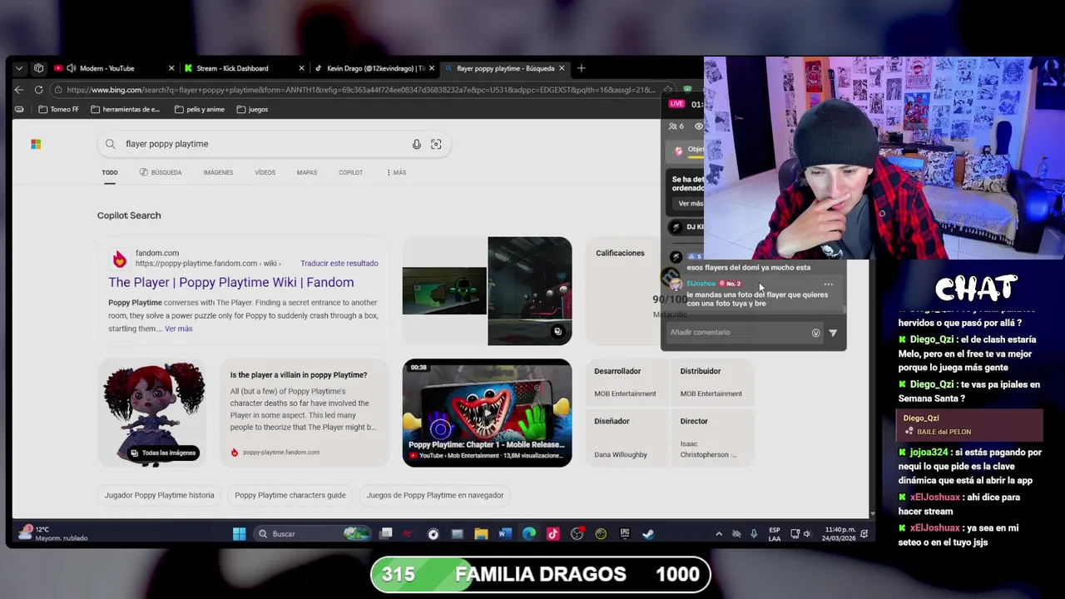Open the juegos bookmarks folder
Screen dimensions: 1065x599
click(x=252, y=109)
